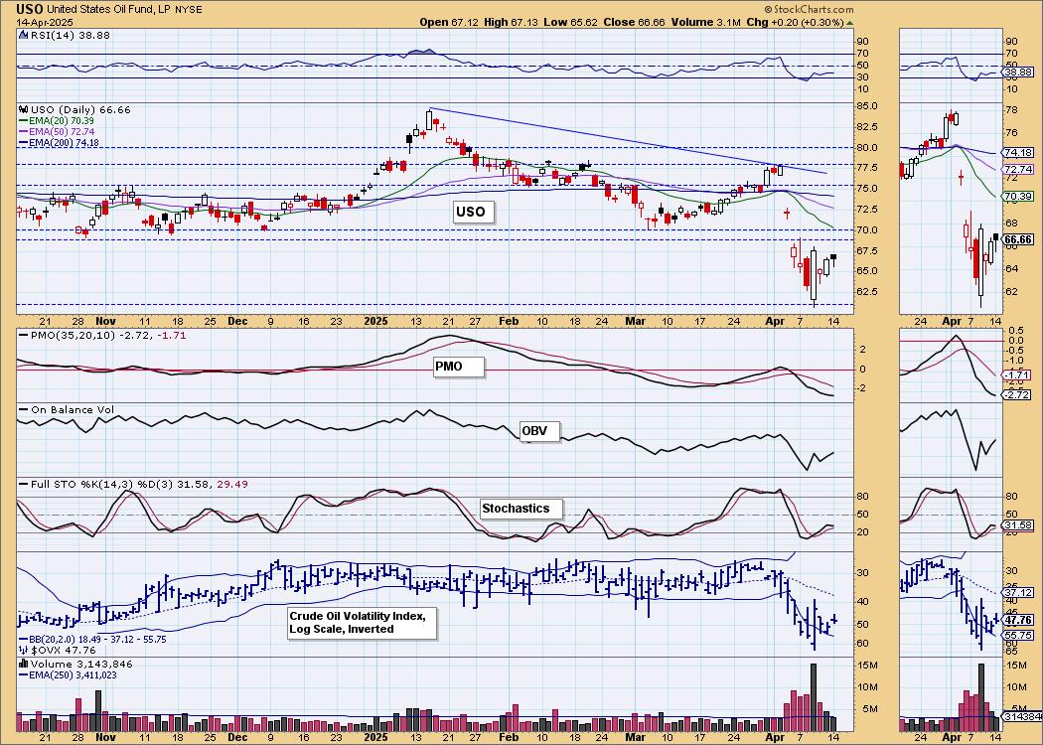The image size is (1043, 745).
Task: Click the Volume 3,143,846 legend text
Action: point(81,664)
